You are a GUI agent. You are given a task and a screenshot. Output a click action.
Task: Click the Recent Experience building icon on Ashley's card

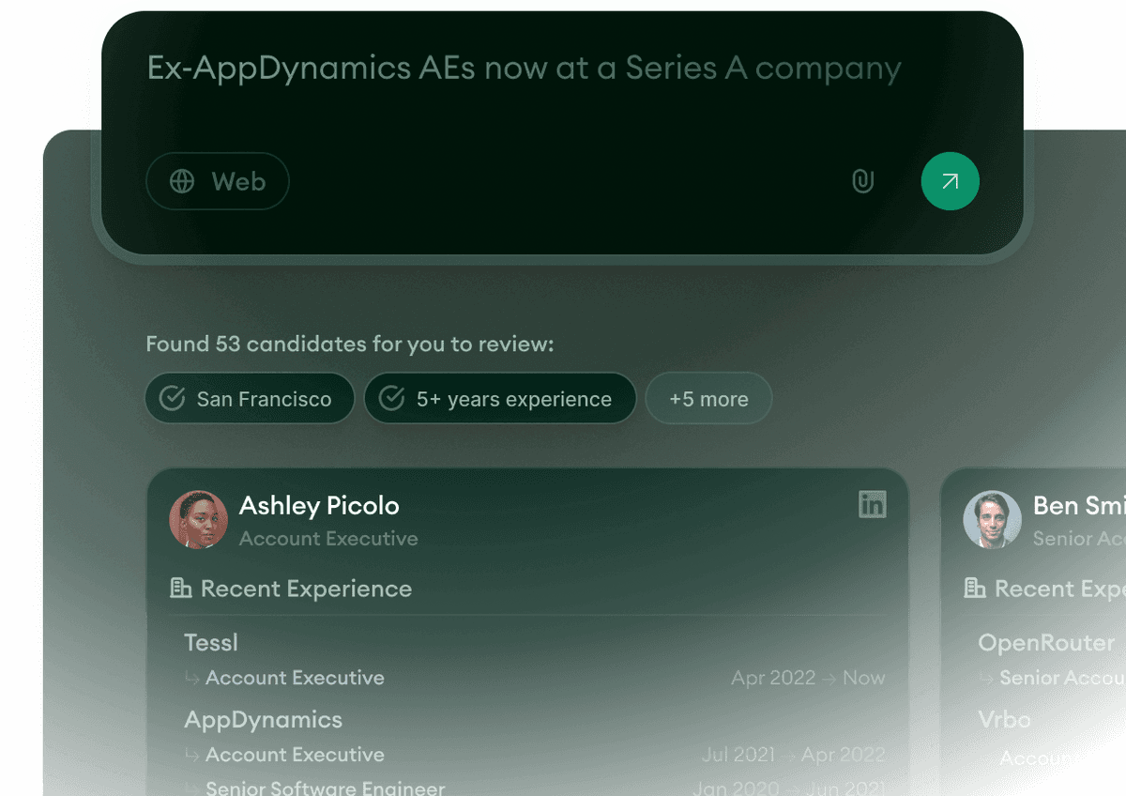coord(179,589)
